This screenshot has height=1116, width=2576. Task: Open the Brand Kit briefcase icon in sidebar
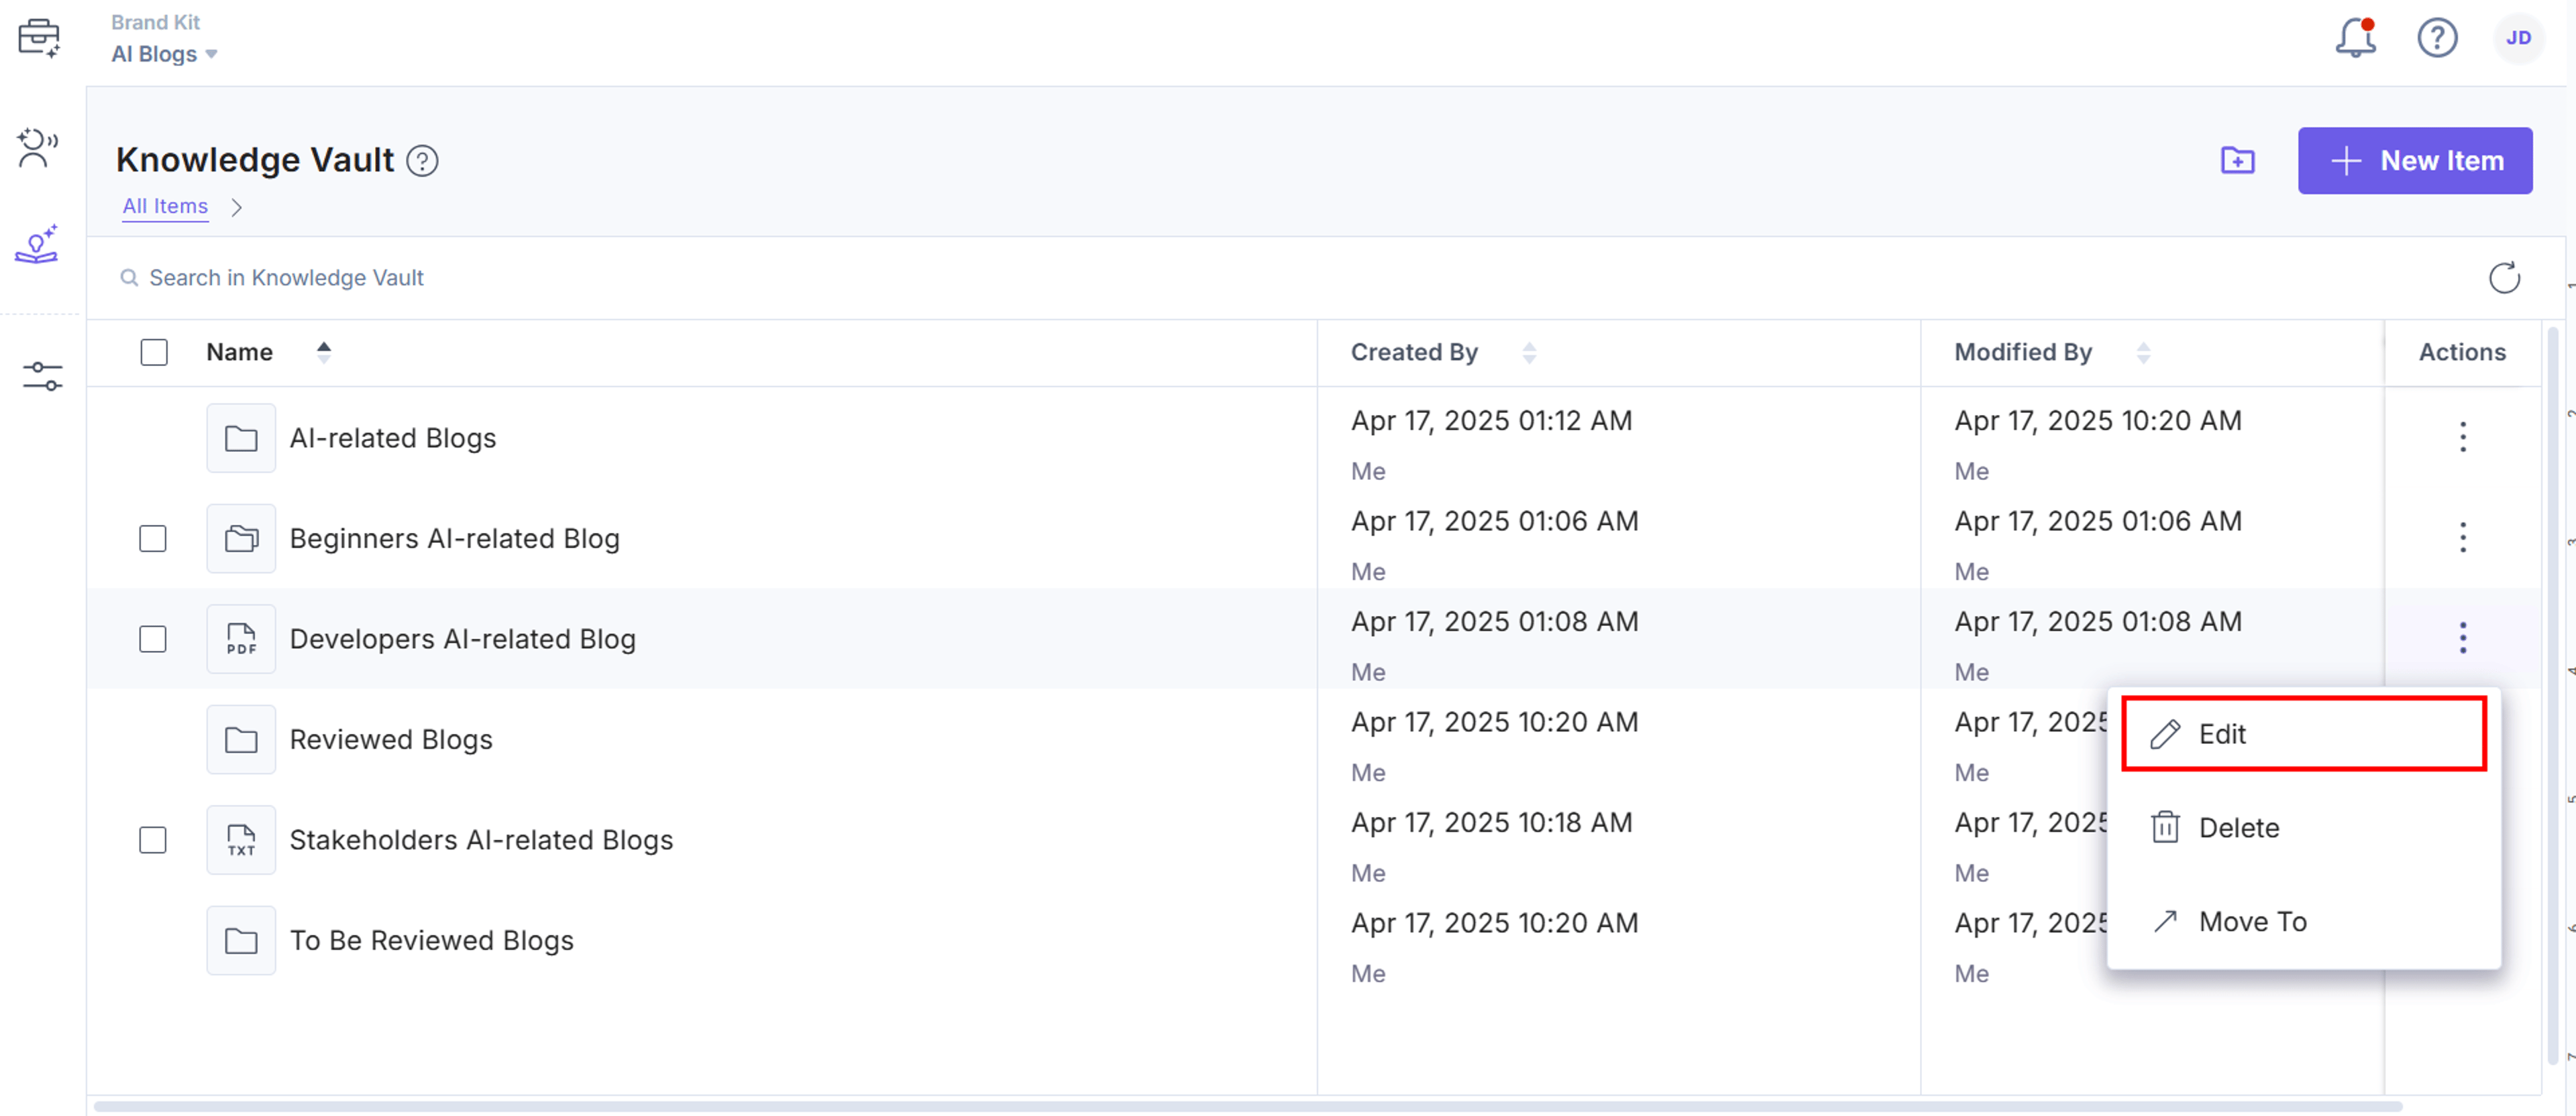click(39, 38)
